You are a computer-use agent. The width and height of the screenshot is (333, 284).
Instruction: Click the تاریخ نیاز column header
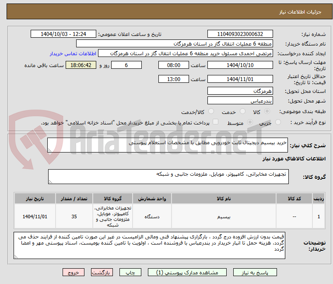[35, 199]
